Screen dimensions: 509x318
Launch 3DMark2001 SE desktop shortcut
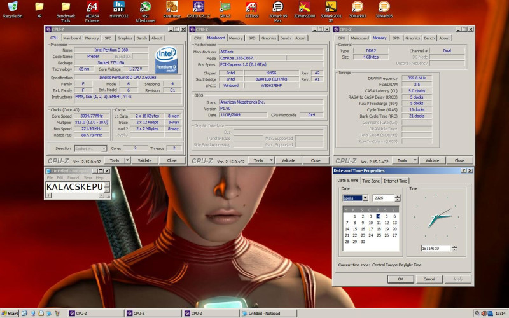click(331, 11)
